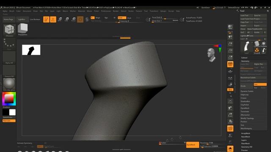The width and height of the screenshot is (271, 152).
Task: Click the Gizmo 3D round icon
Action: tap(80, 19)
